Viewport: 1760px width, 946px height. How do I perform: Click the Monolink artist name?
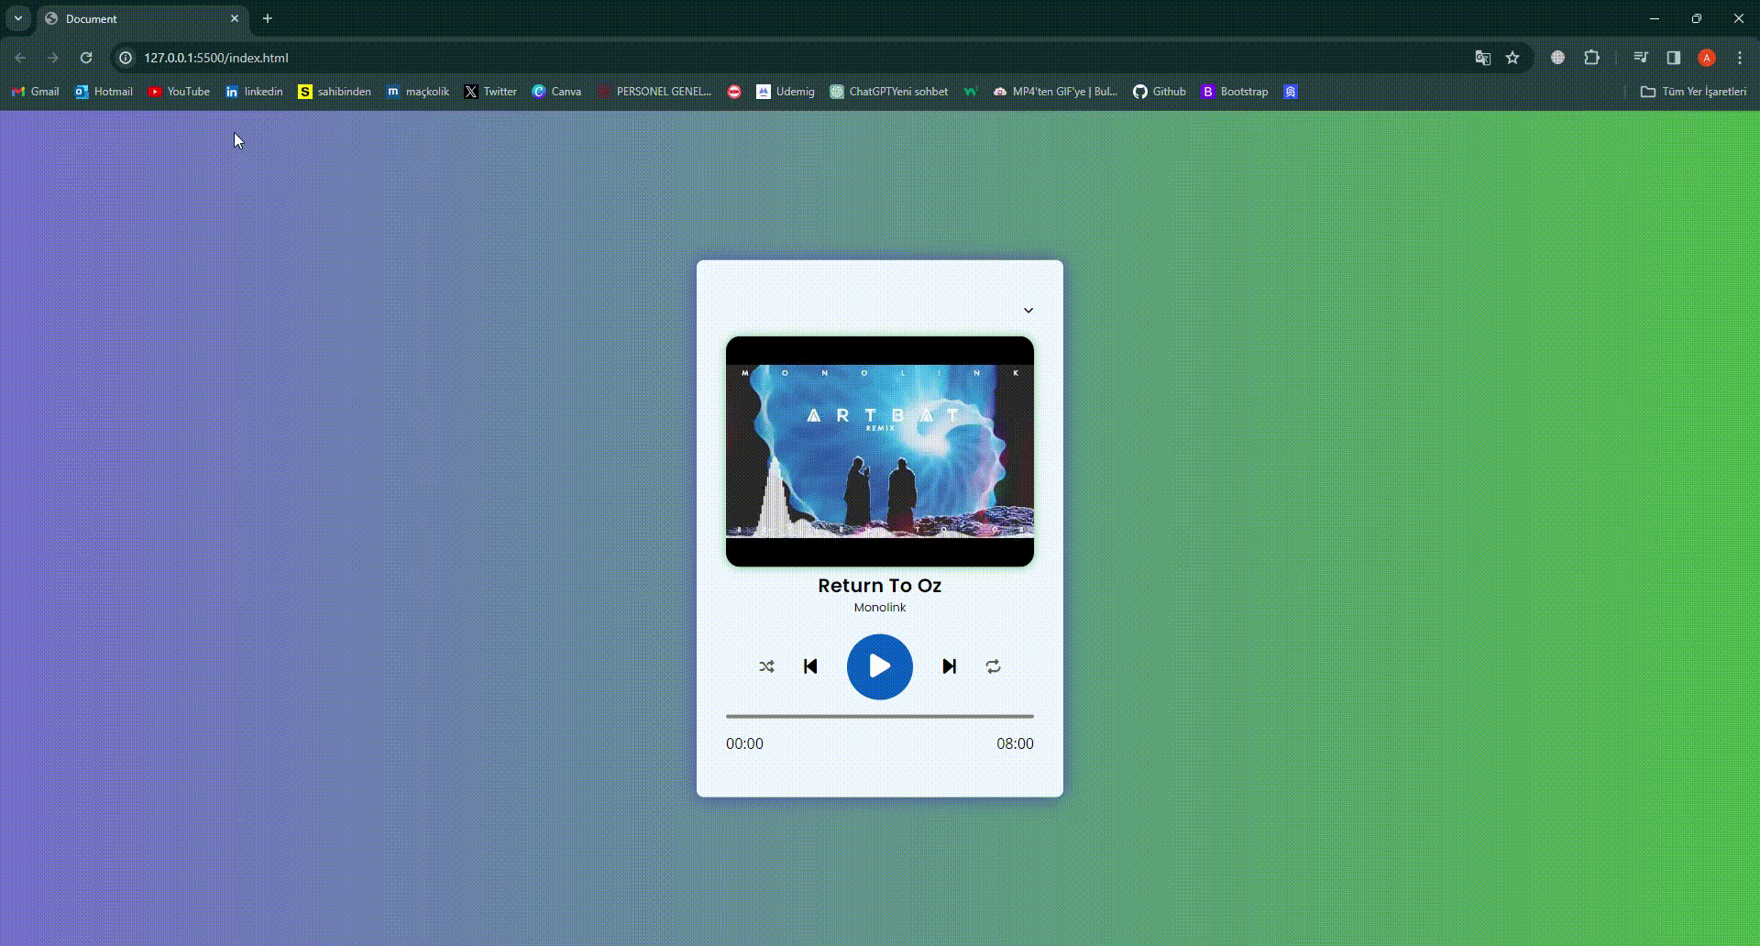point(879,607)
